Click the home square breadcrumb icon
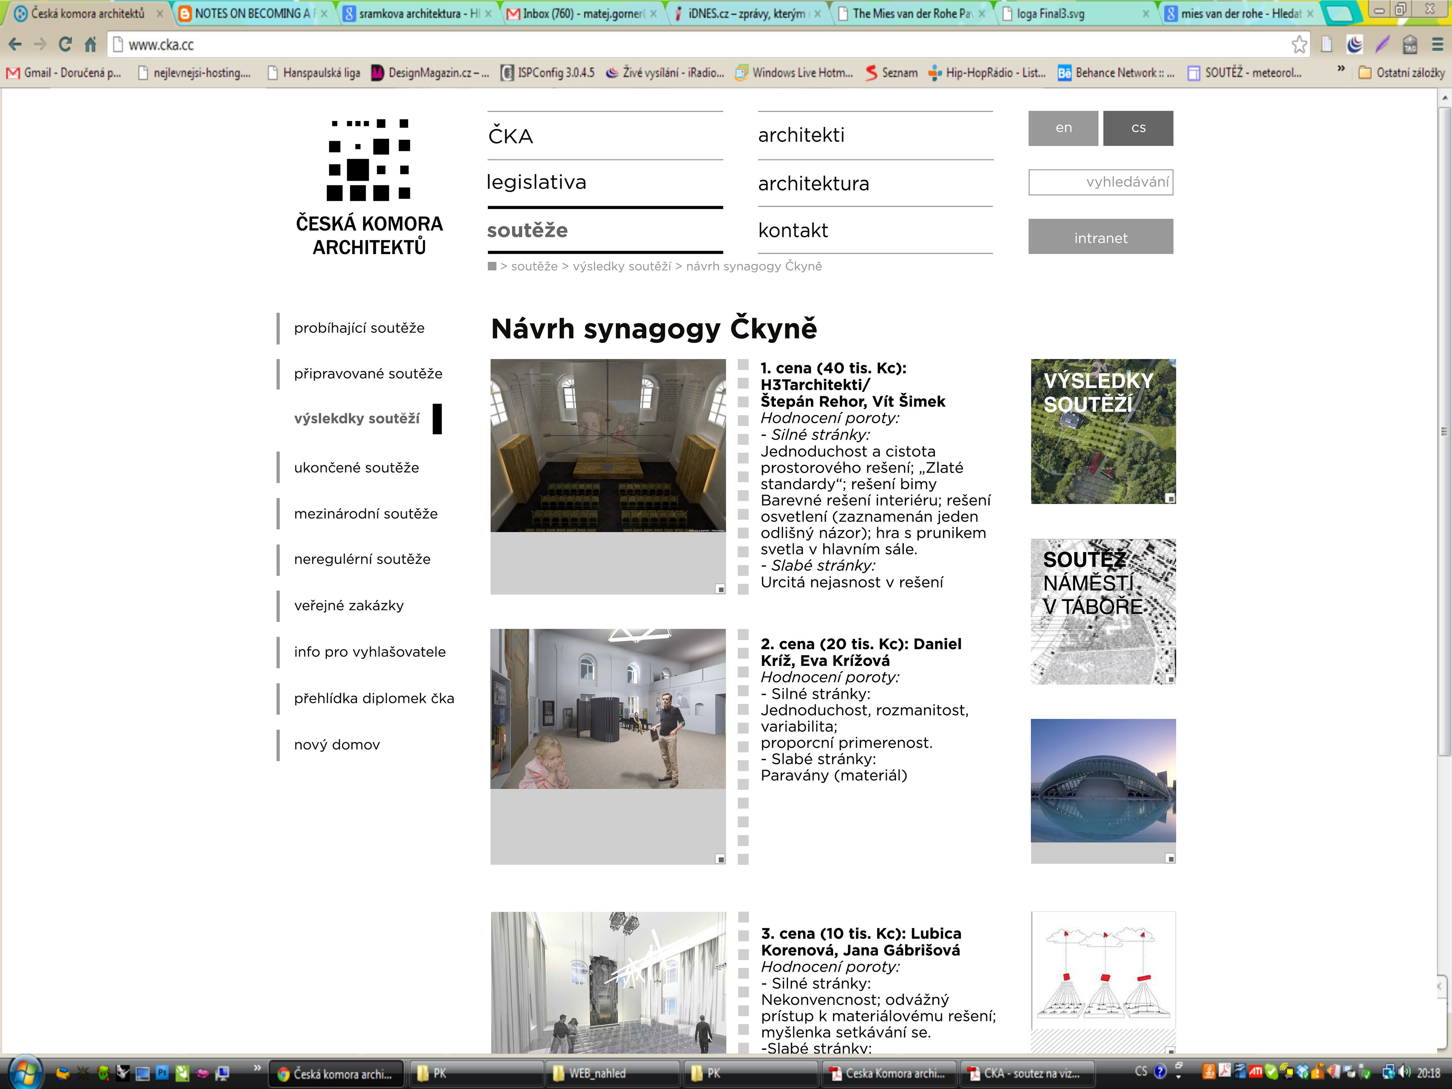This screenshot has width=1452, height=1089. coord(492,266)
